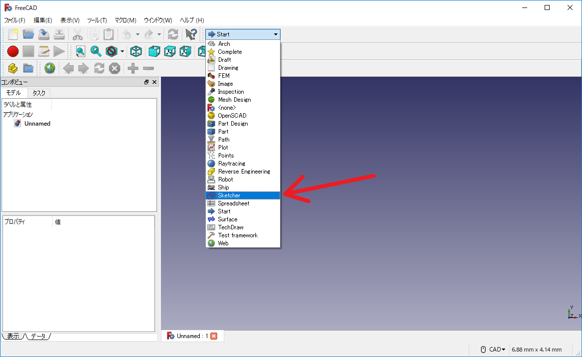Click the Refresh icon beside the What's This icon
This screenshot has height=357, width=582.
(173, 34)
